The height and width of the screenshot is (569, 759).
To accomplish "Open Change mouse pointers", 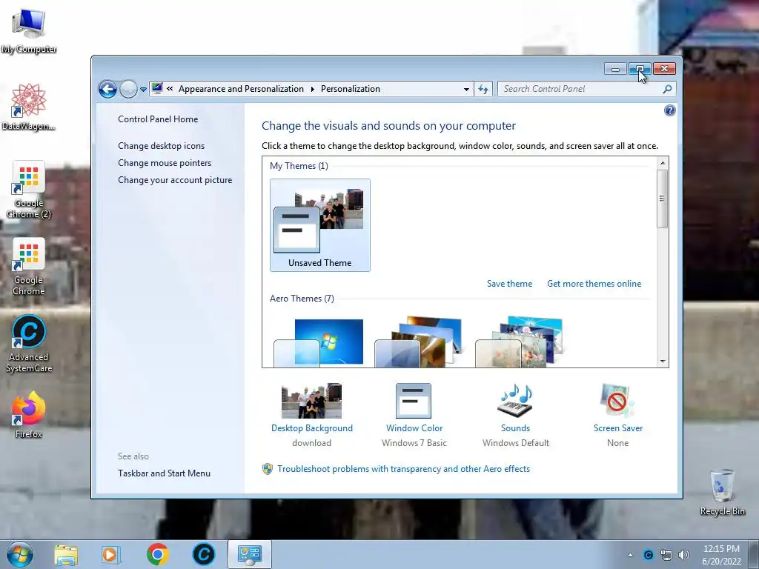I will [x=165, y=162].
